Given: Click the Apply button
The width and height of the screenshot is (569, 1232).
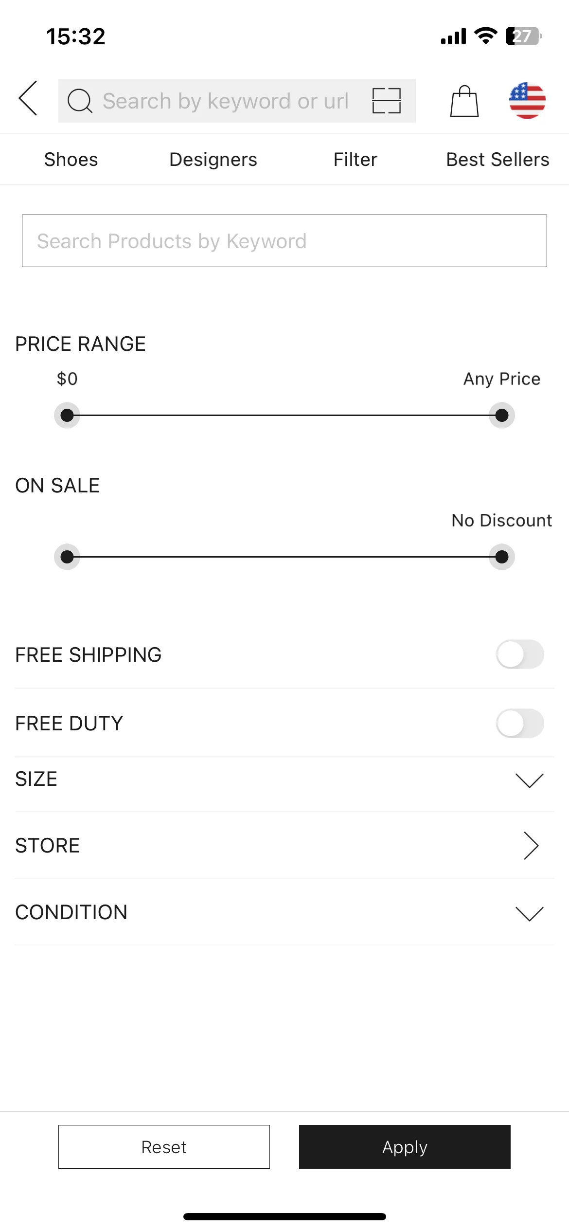Looking at the screenshot, I should coord(405,1147).
